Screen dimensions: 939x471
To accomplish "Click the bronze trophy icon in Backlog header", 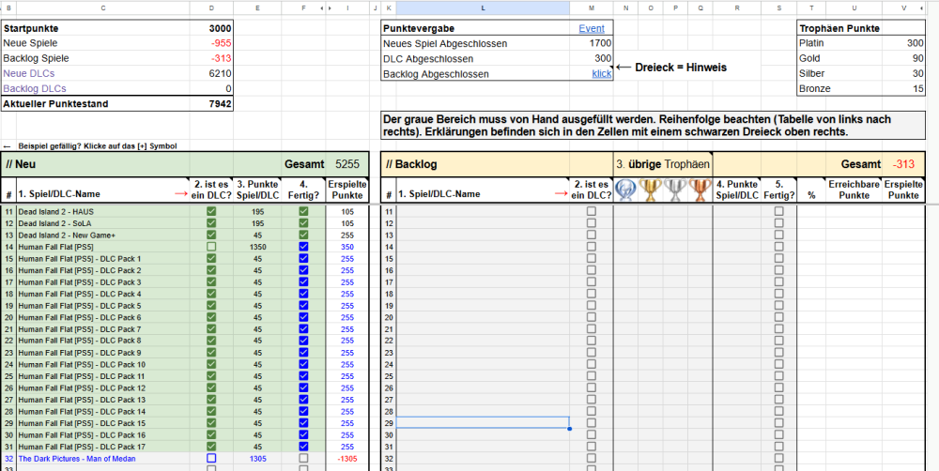I will click(x=699, y=190).
